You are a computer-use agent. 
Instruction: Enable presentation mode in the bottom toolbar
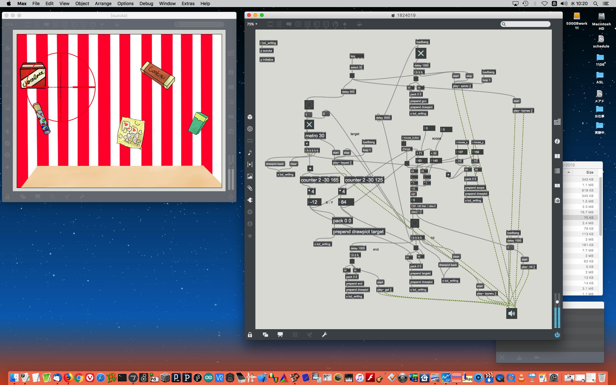click(280, 335)
